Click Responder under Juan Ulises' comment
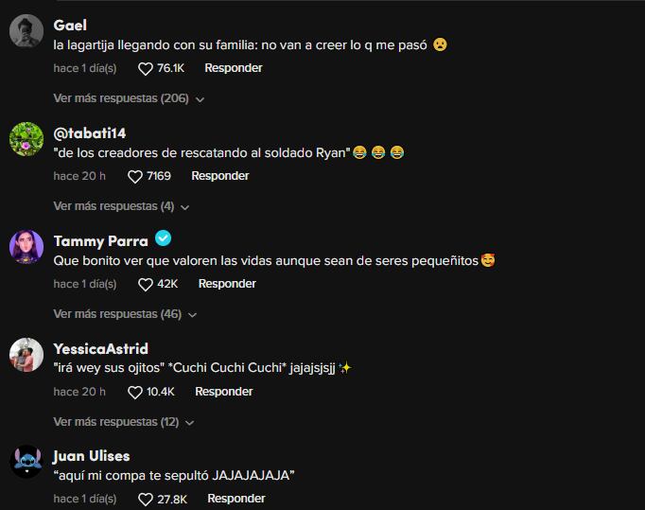645x510 pixels. (236, 499)
